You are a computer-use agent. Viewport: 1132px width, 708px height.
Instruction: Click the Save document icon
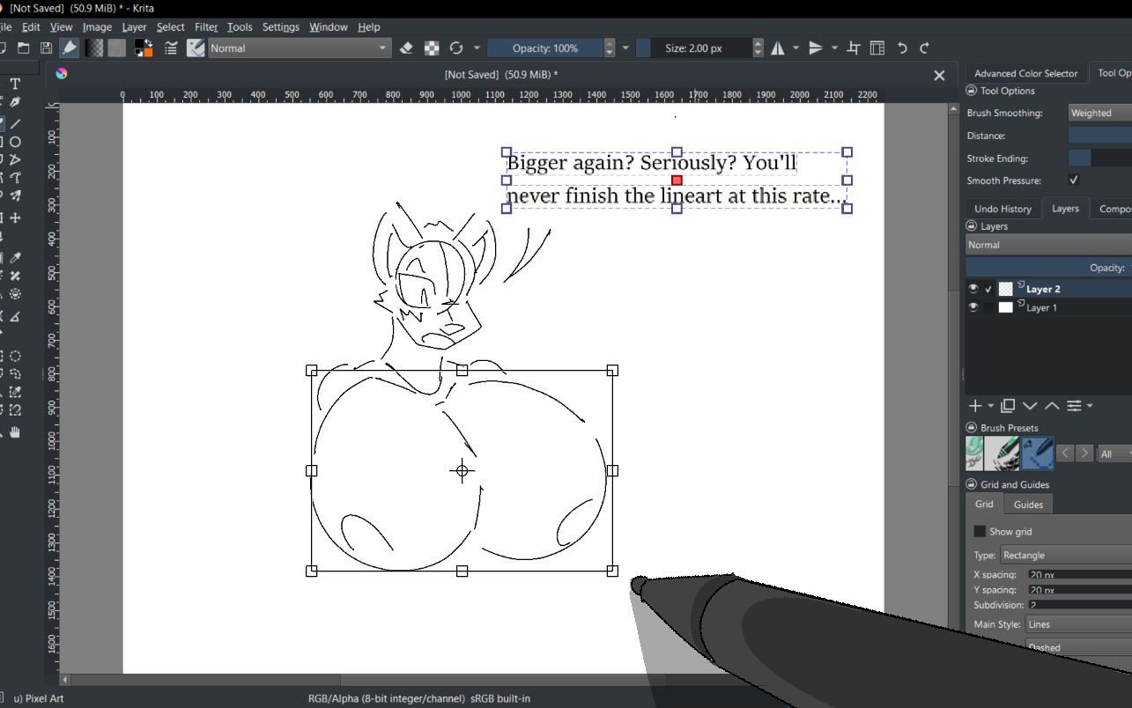(x=46, y=48)
